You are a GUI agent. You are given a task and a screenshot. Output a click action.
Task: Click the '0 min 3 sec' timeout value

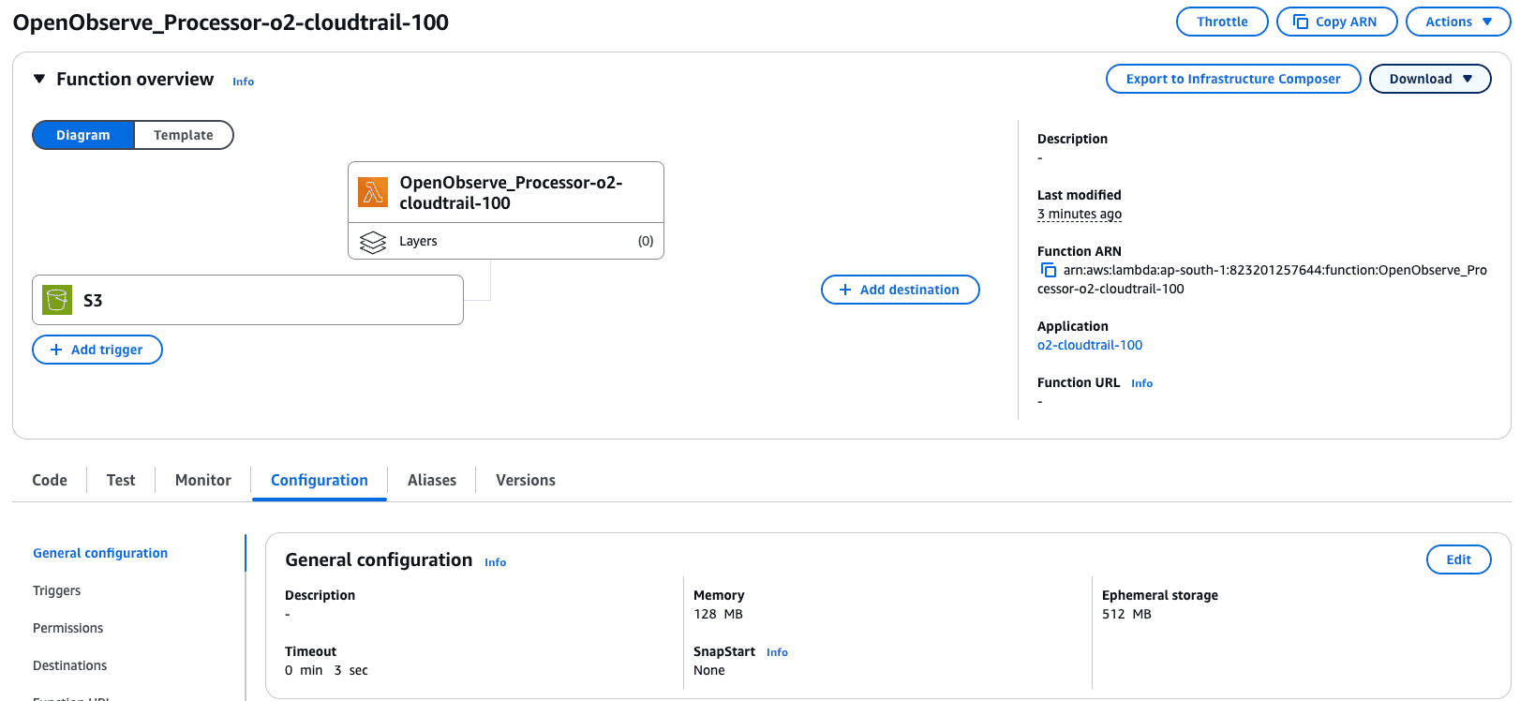326,670
